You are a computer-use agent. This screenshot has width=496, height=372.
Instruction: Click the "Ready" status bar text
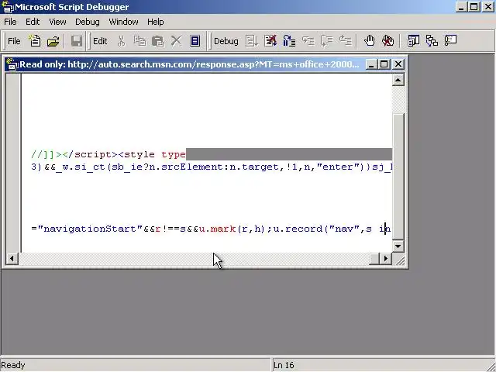tap(13, 365)
